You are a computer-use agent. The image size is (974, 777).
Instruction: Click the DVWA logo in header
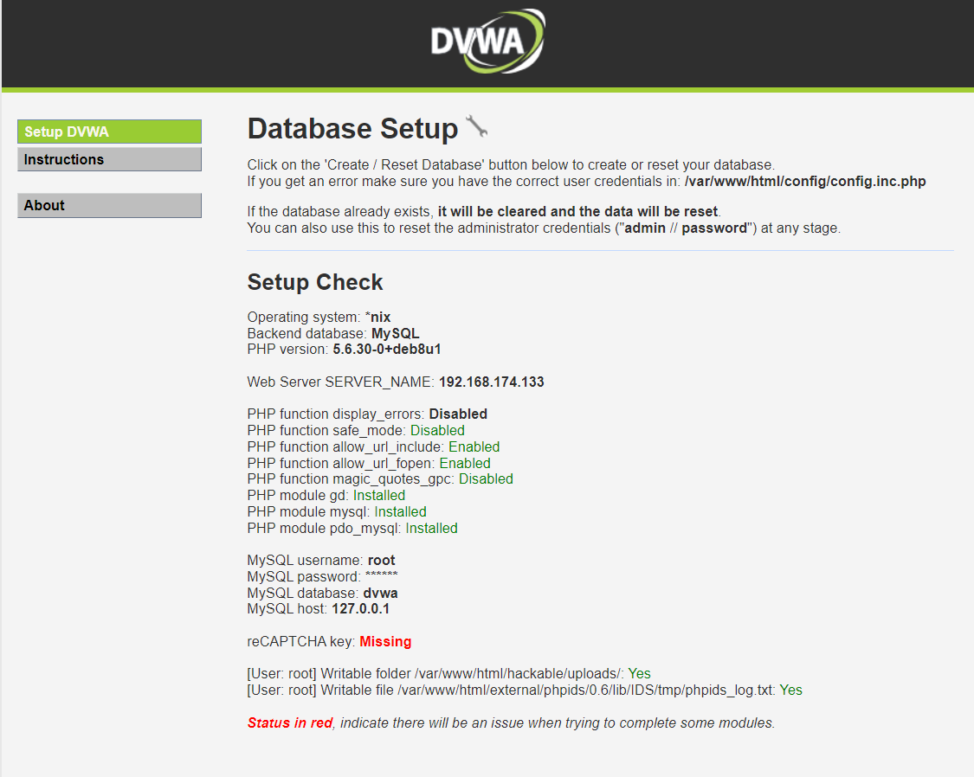click(487, 41)
